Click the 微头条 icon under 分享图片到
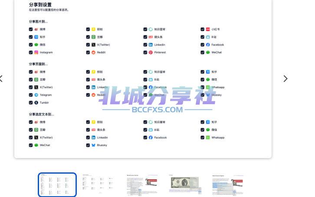Screen dimensions: 315x197 tap(151, 37)
